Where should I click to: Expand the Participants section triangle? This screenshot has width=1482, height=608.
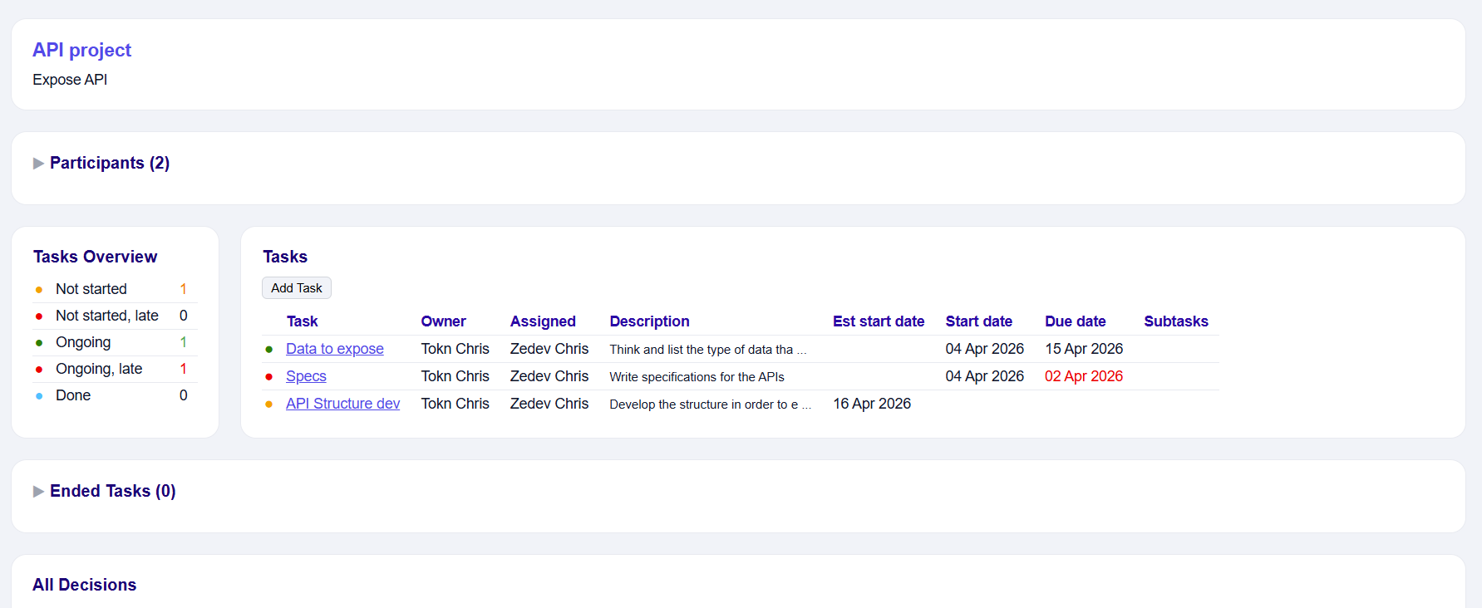tap(38, 164)
